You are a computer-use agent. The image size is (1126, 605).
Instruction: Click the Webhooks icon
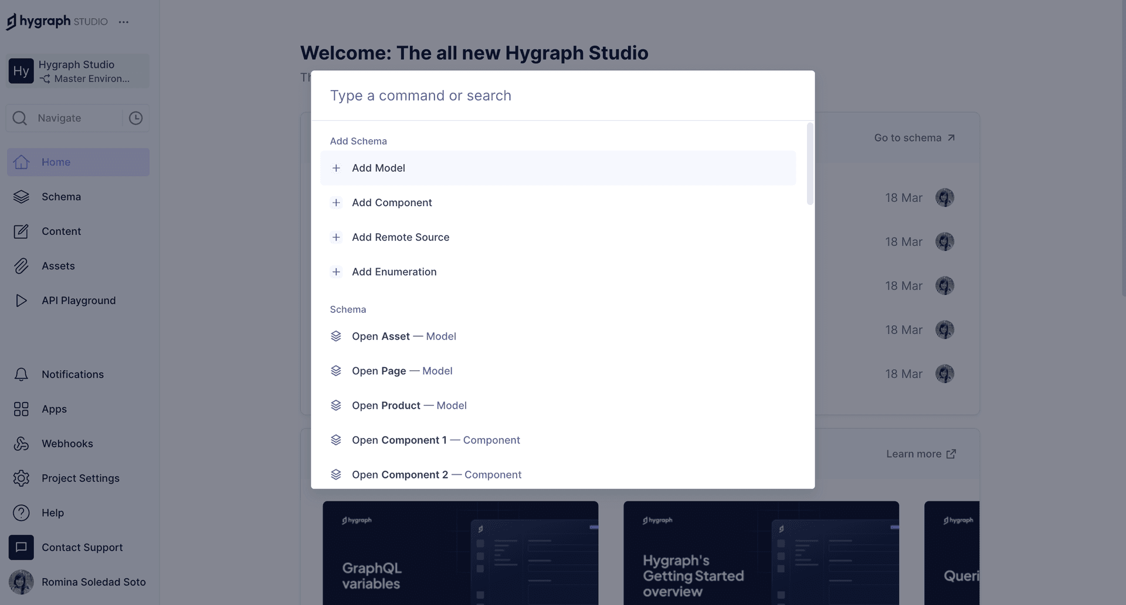pos(21,443)
